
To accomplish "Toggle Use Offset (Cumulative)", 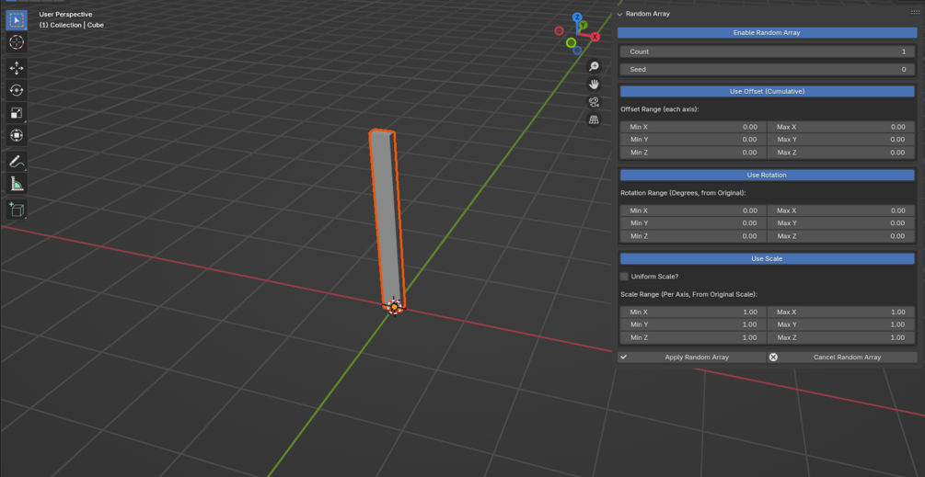I will 767,91.
